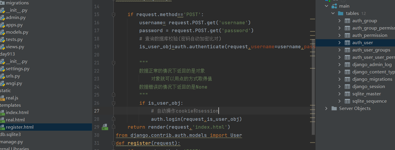Image resolution: width=395 pixels, height=150 pixels.
Task: Click the django_session table icon
Action: [347, 87]
